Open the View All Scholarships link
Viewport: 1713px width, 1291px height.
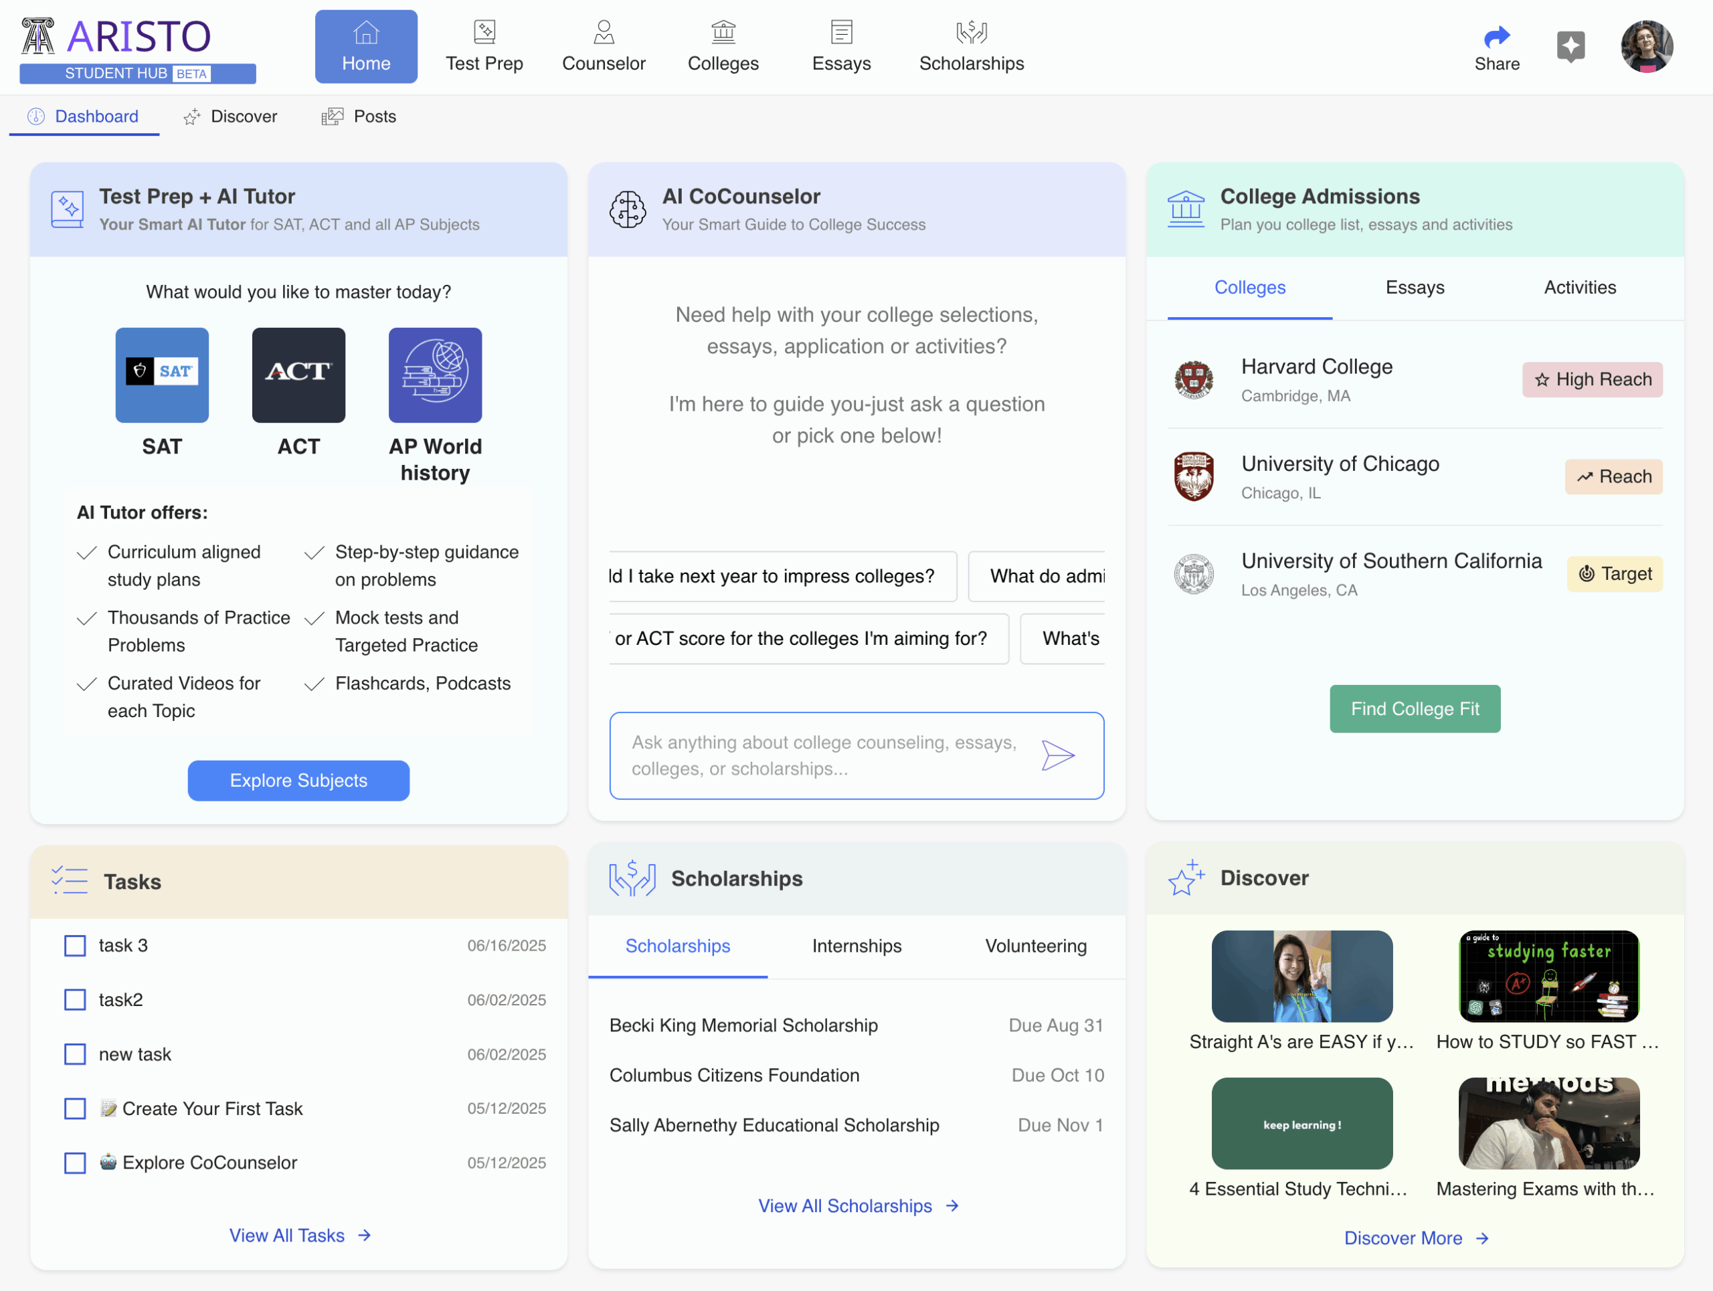tap(858, 1206)
